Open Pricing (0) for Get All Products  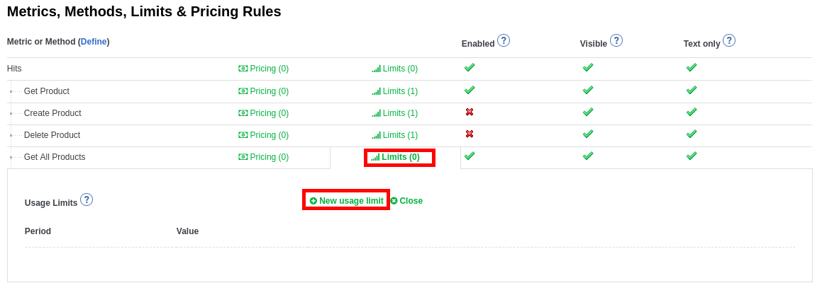269,157
